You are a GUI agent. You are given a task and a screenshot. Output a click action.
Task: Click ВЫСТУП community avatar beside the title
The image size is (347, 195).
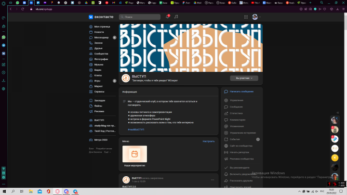tap(126, 78)
